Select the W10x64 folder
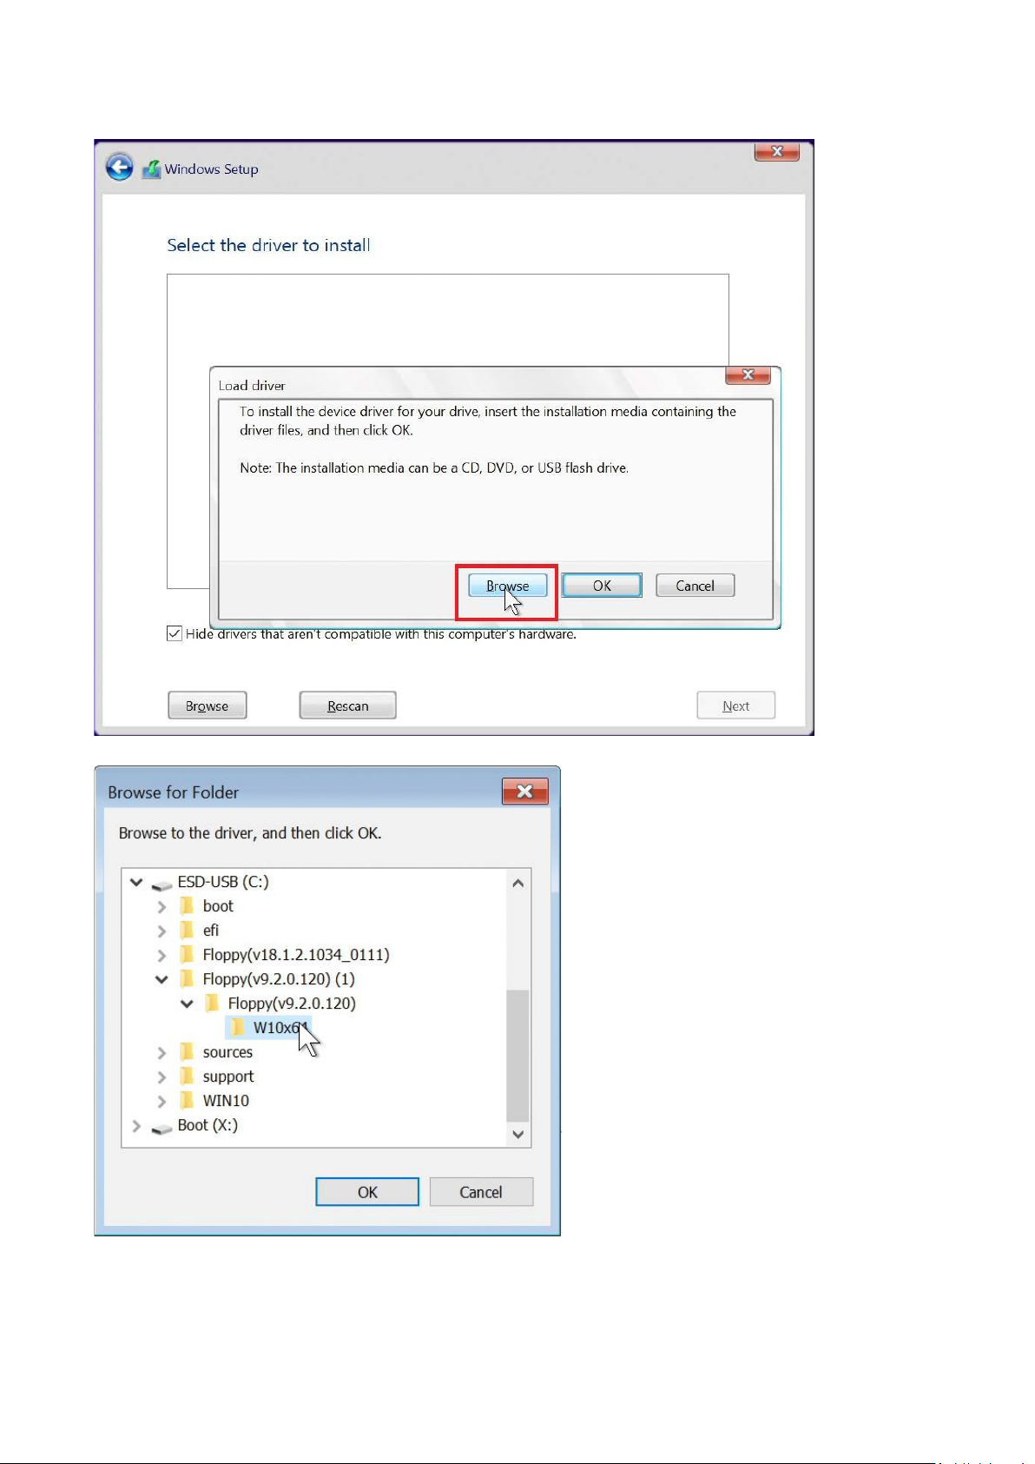Screen dimensions: 1035x1464 pyautogui.click(x=268, y=1027)
